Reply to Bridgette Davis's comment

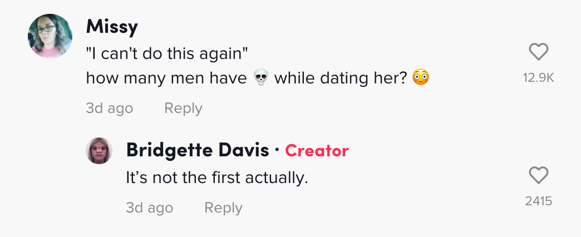click(x=223, y=208)
